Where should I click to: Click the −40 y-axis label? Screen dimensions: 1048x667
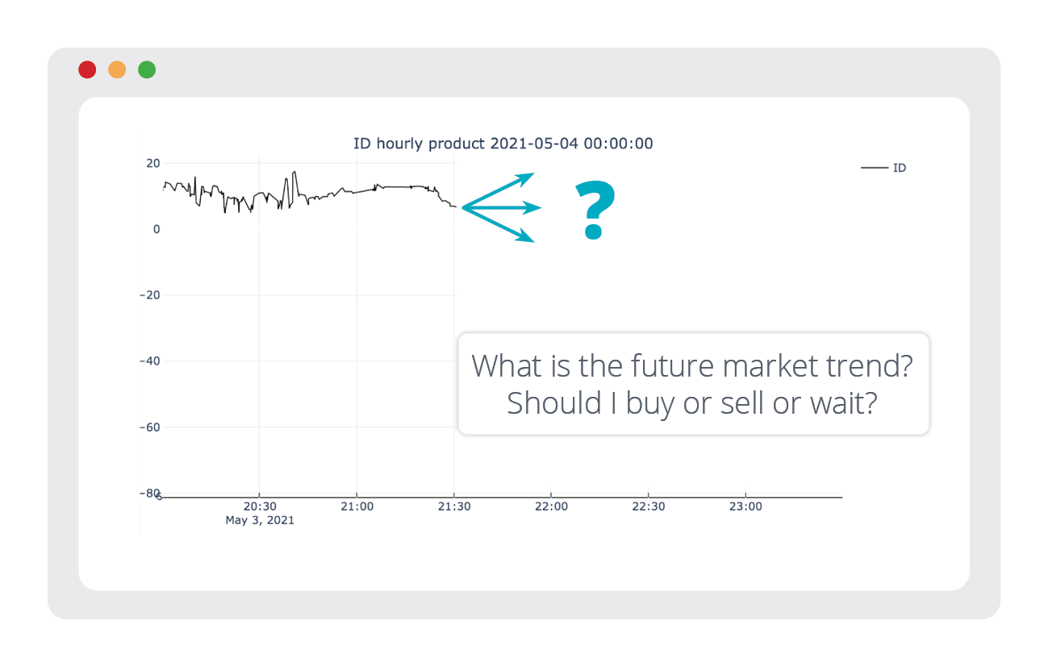tap(149, 361)
